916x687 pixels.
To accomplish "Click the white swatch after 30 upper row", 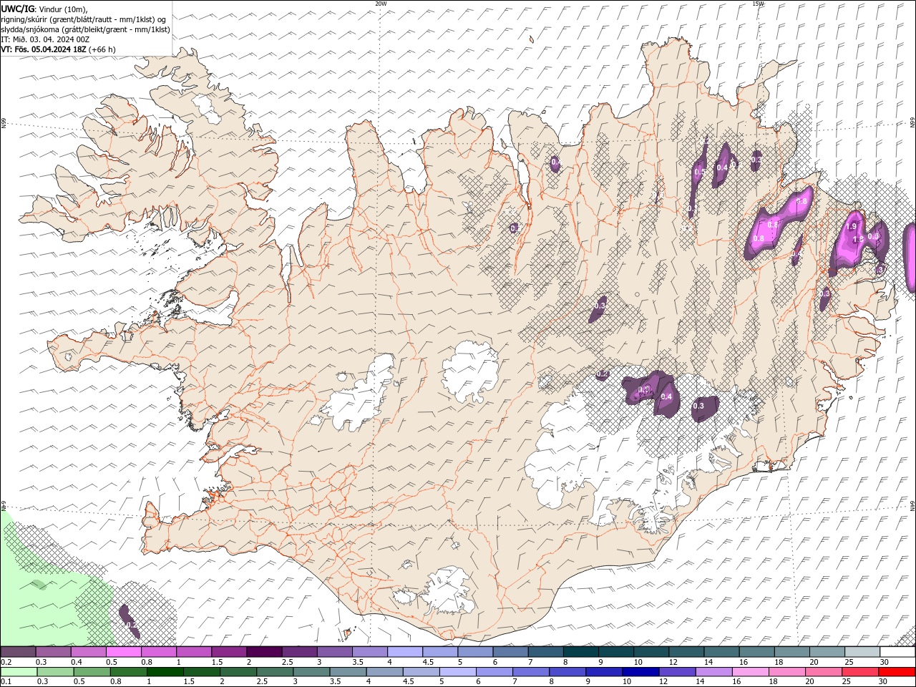I will (897, 652).
